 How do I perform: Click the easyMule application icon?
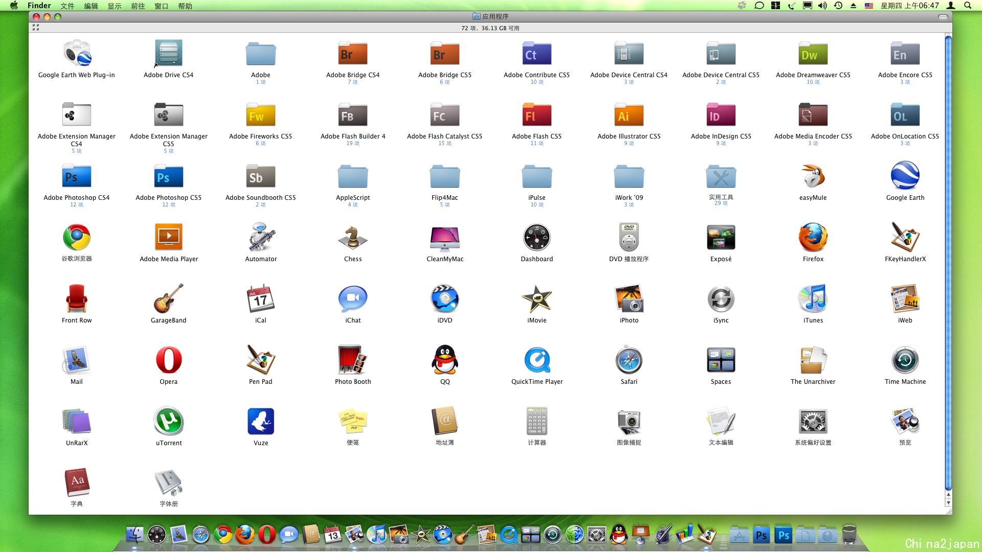pyautogui.click(x=813, y=176)
